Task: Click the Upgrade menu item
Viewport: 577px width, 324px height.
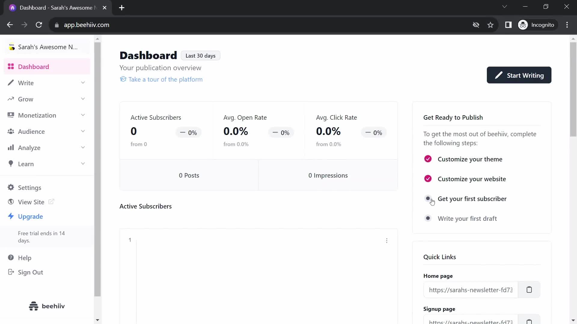Action: pyautogui.click(x=31, y=216)
